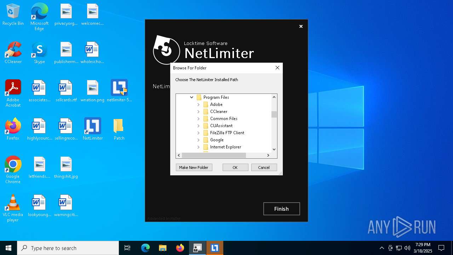The height and width of the screenshot is (255, 453).
Task: Click the vertical scrollbar thumb
Action: point(274,114)
